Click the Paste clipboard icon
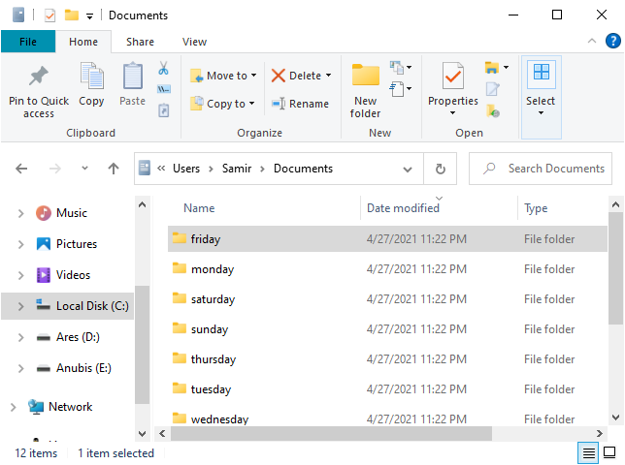Screen dimensions: 625x465 (x=133, y=76)
